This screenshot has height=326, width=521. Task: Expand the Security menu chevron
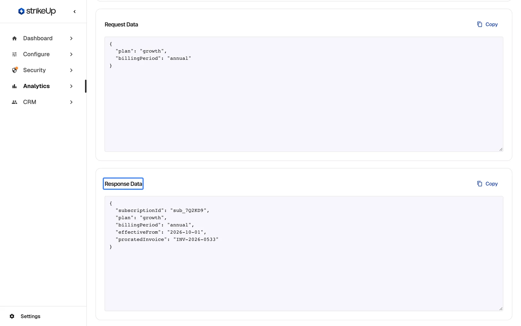pos(71,70)
